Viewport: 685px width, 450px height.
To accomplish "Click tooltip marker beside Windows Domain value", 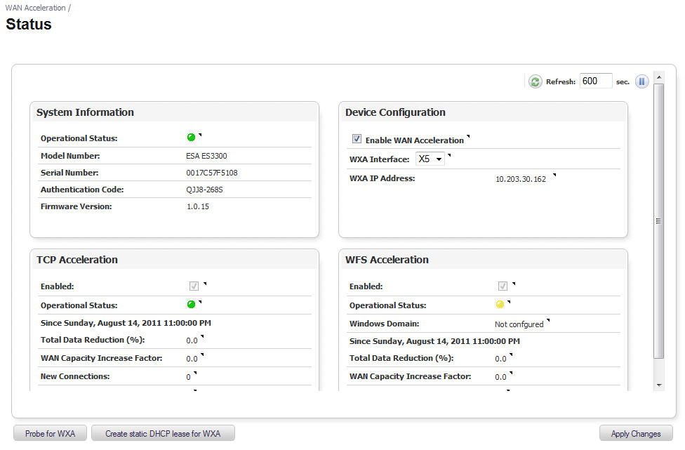I will tap(547, 321).
